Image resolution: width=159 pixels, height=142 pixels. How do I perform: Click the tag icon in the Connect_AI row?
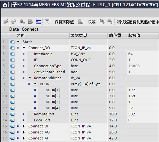point(12,138)
